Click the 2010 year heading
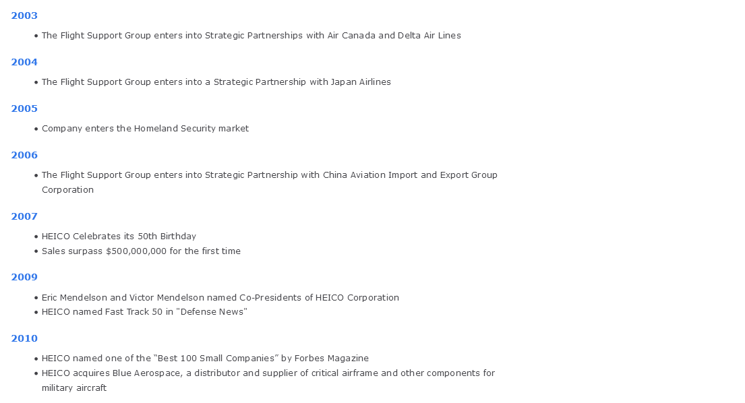Screen dimensions: 745x403 click(x=24, y=338)
